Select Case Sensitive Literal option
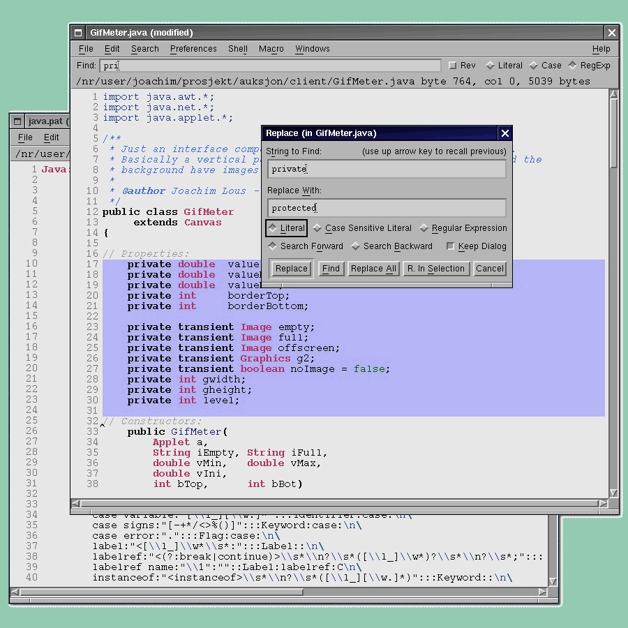The image size is (628, 628). pos(362,228)
